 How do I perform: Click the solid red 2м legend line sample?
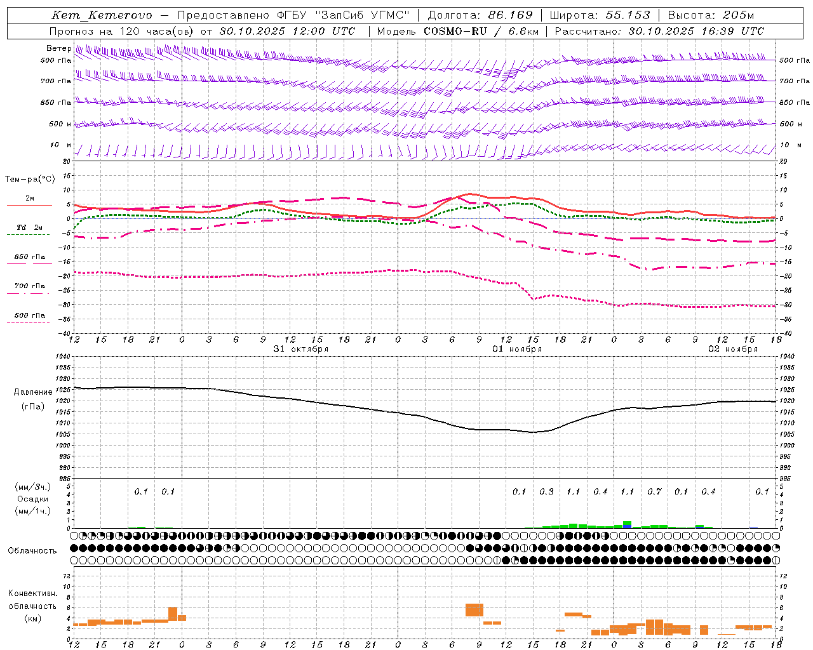tap(29, 206)
